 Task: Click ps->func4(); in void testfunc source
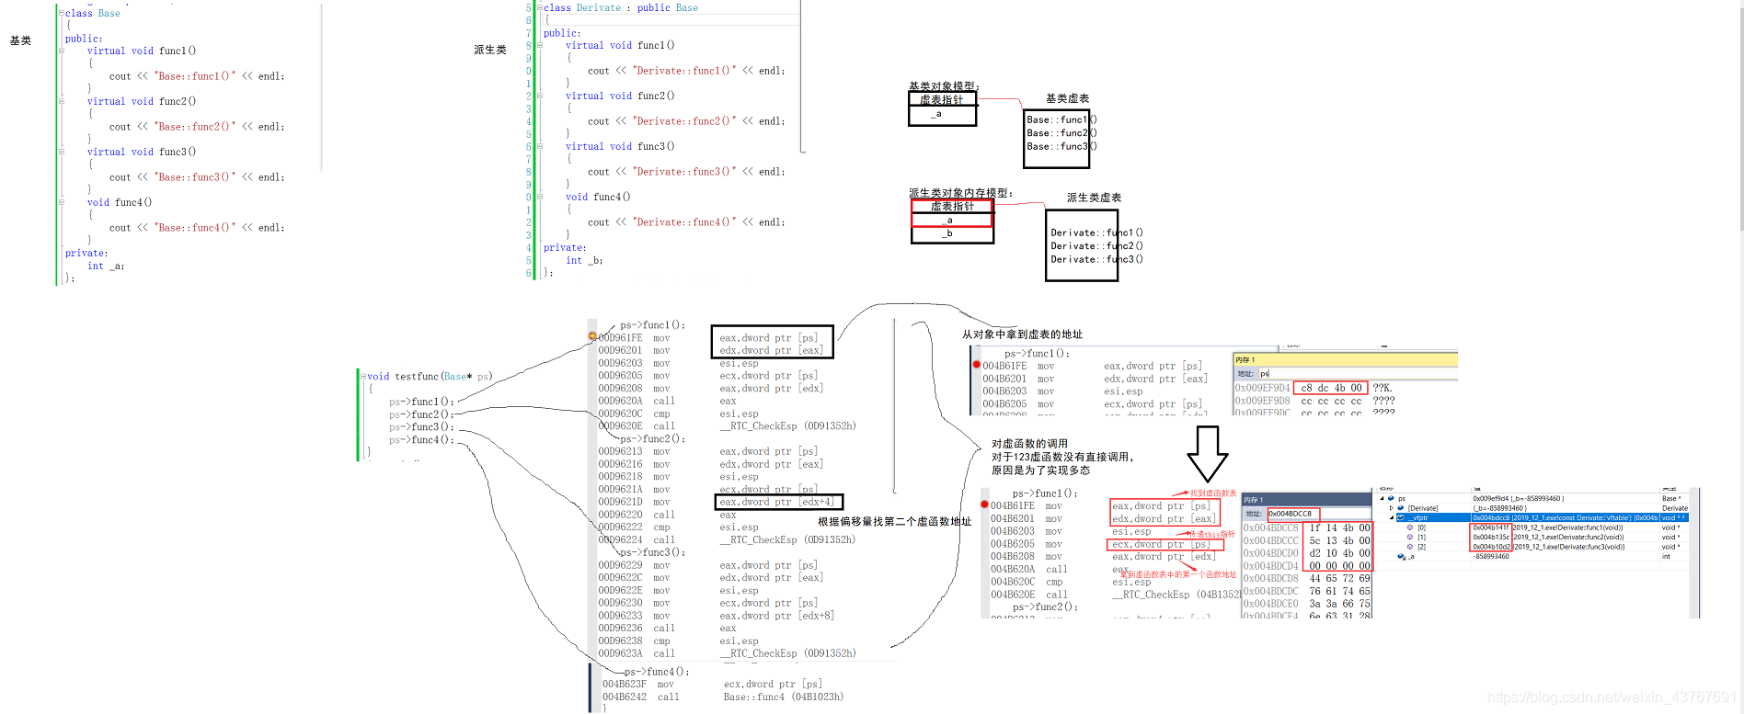point(421,439)
